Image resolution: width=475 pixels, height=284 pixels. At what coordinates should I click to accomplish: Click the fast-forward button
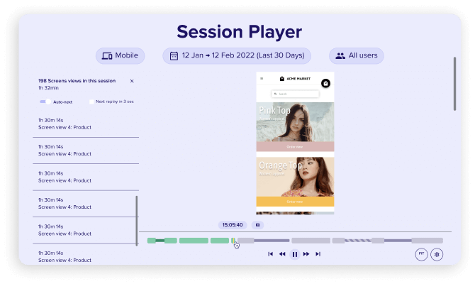306,253
